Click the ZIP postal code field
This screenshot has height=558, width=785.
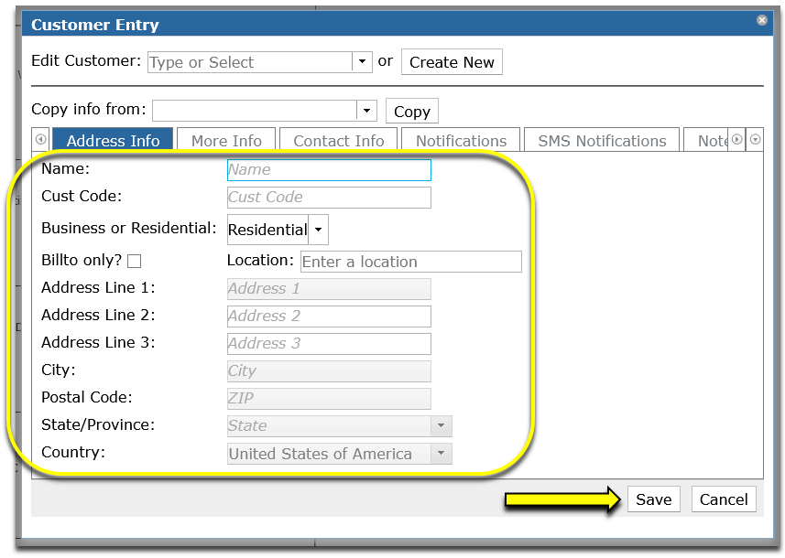point(329,399)
